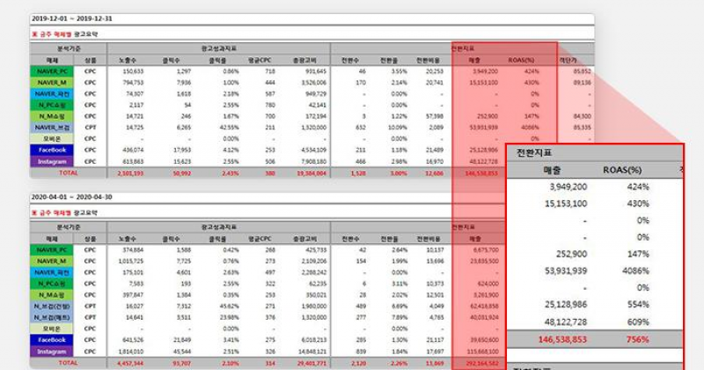Image resolution: width=704 pixels, height=370 pixels.
Task: Click the NAVER_M label in the bottom table
Action: (x=53, y=262)
